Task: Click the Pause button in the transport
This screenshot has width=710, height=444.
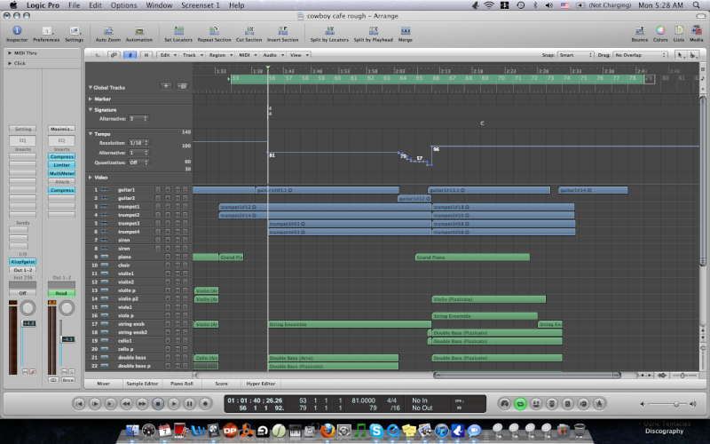Action: point(189,403)
